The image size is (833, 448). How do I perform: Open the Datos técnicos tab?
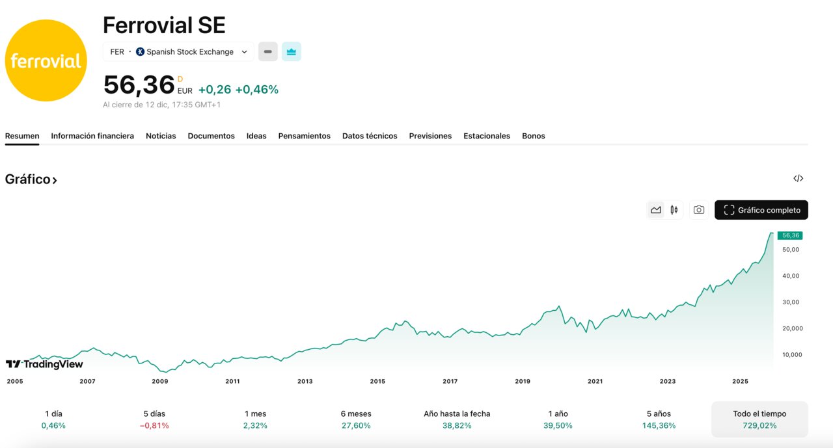[370, 136]
